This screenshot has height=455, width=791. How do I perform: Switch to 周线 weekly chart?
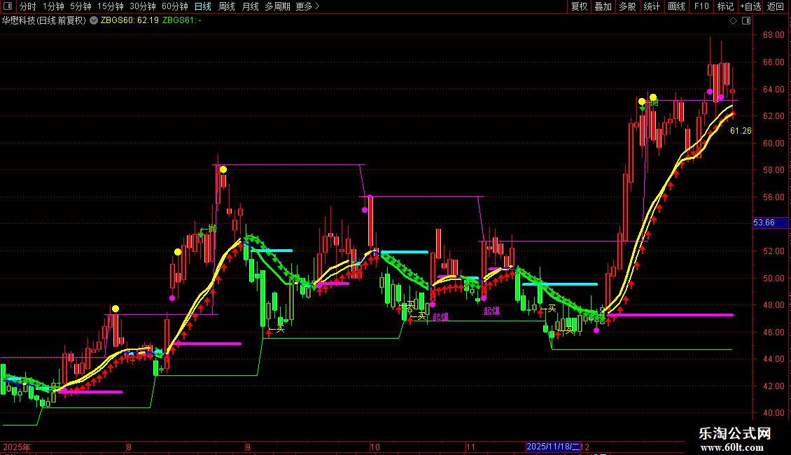tap(227, 6)
